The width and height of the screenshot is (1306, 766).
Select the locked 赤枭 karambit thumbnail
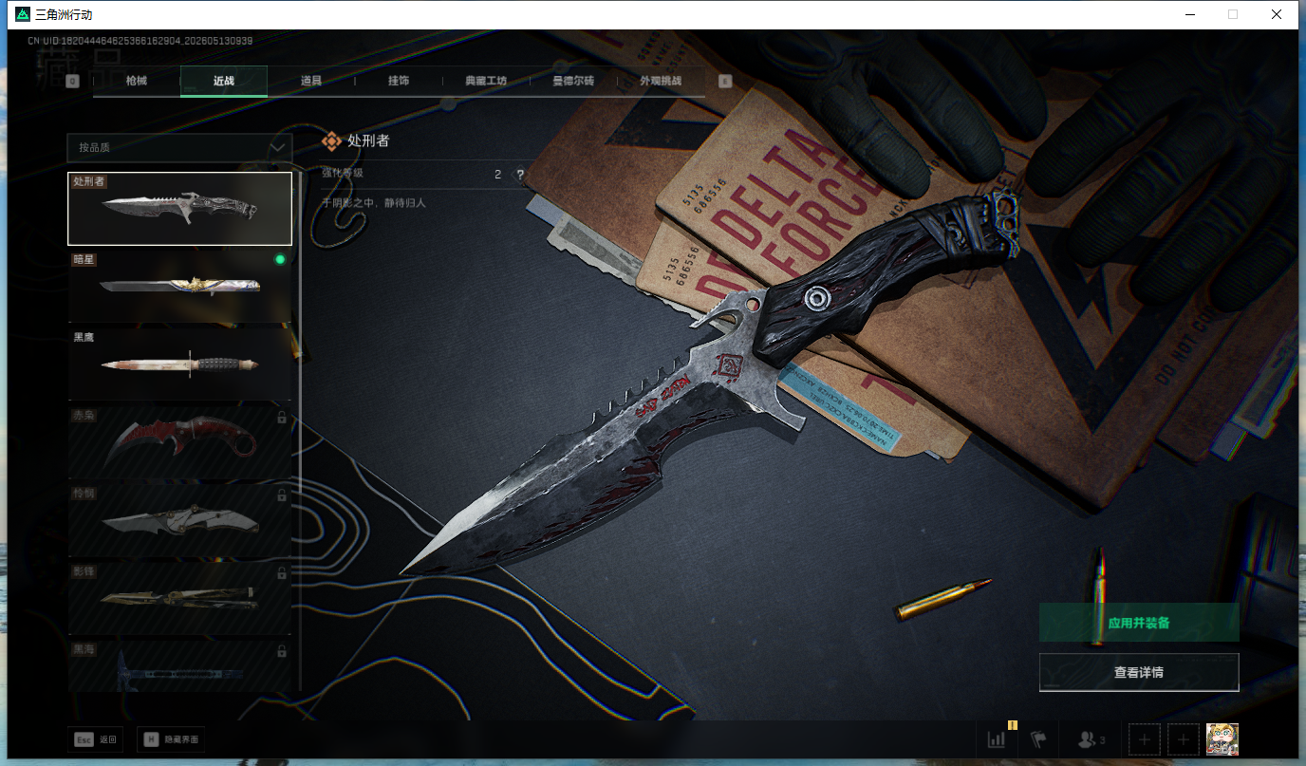click(x=179, y=442)
